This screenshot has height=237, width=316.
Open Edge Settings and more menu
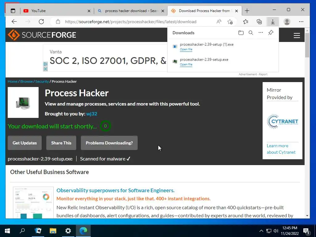coord(301,22)
